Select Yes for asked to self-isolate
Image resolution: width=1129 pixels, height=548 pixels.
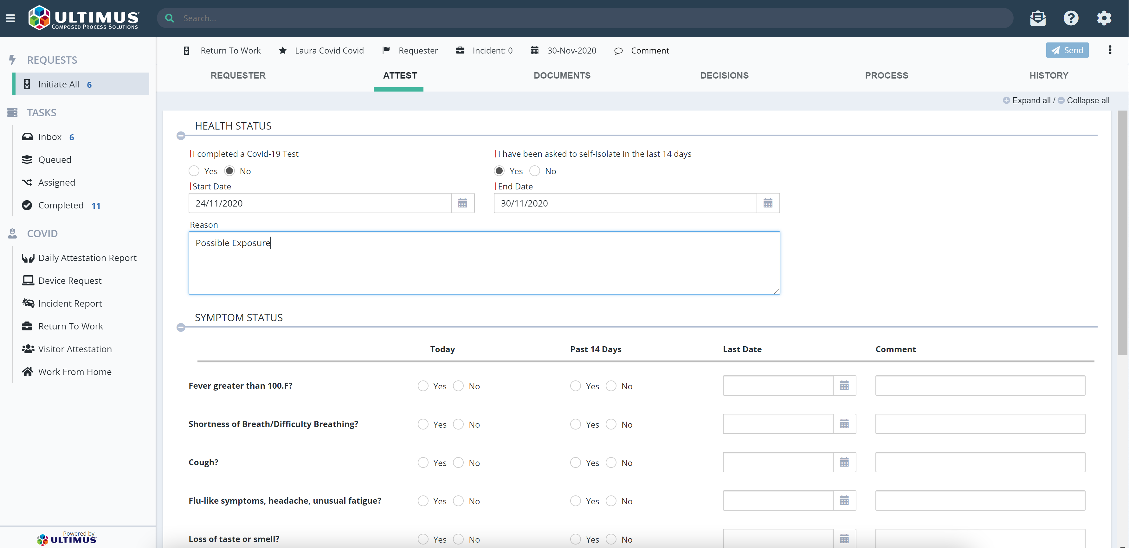(499, 171)
